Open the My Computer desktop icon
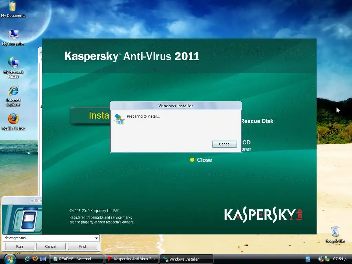The height and width of the screenshot is (264, 352). pyautogui.click(x=13, y=37)
